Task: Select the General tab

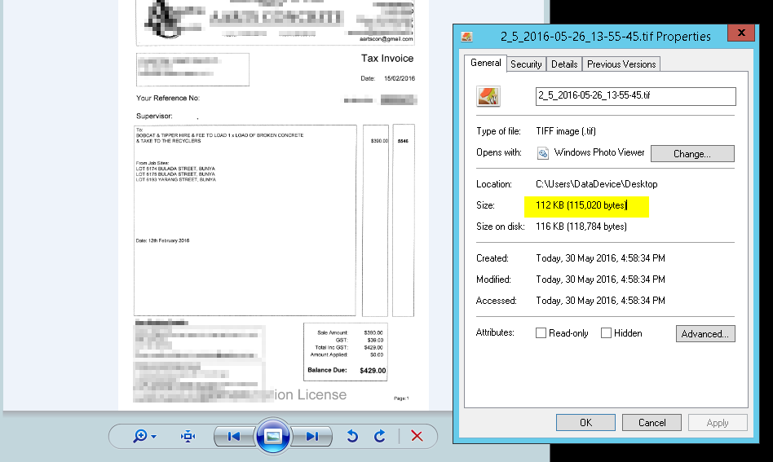Action: pos(486,63)
